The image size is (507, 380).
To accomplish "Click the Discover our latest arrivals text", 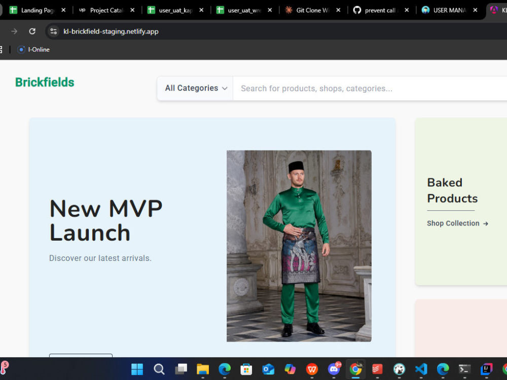I will (x=100, y=258).
